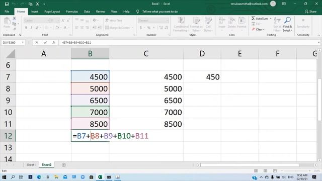
Task: Switch to the Sheet1 tab
Action: pyautogui.click(x=31, y=165)
